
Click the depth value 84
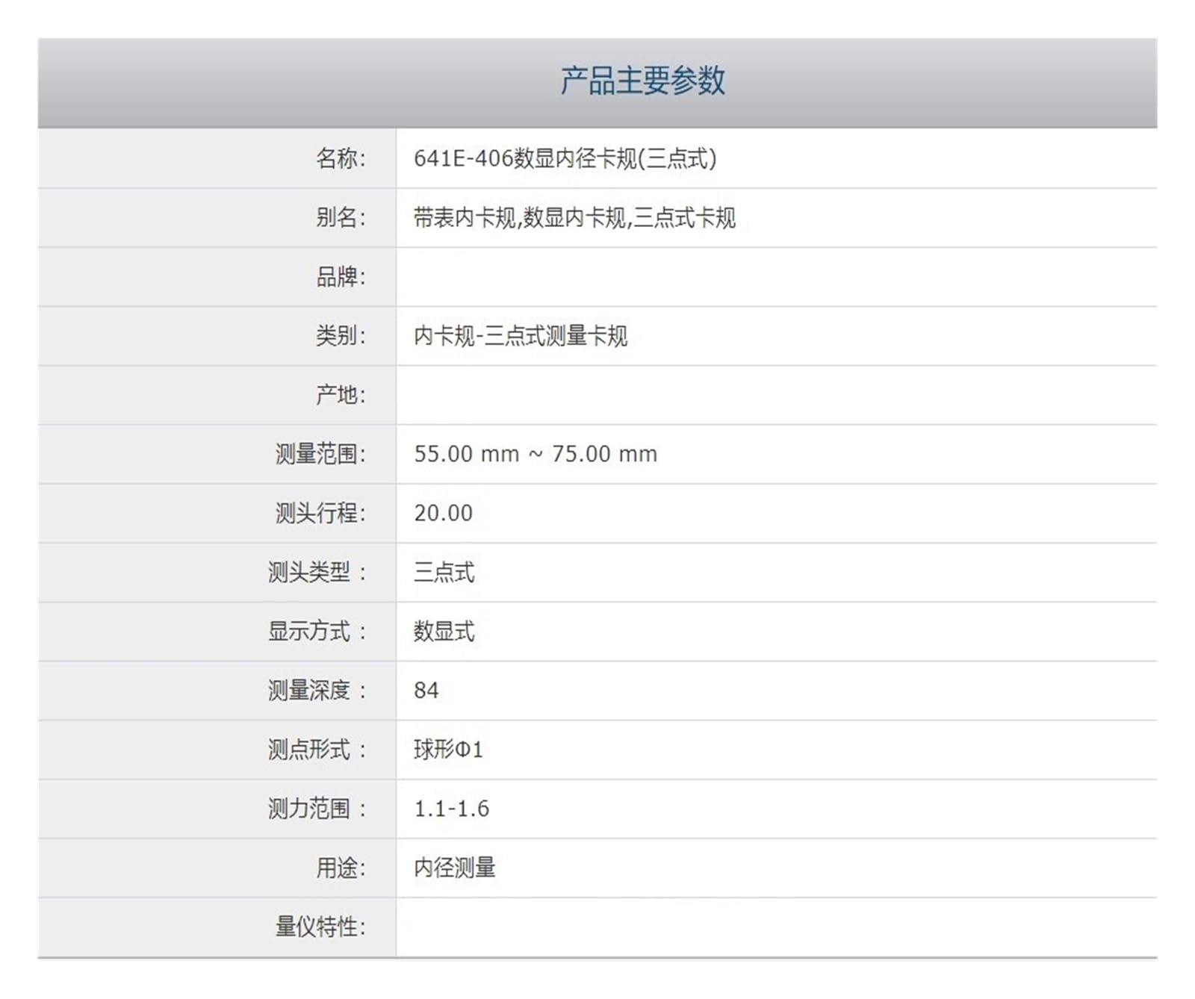coord(426,690)
